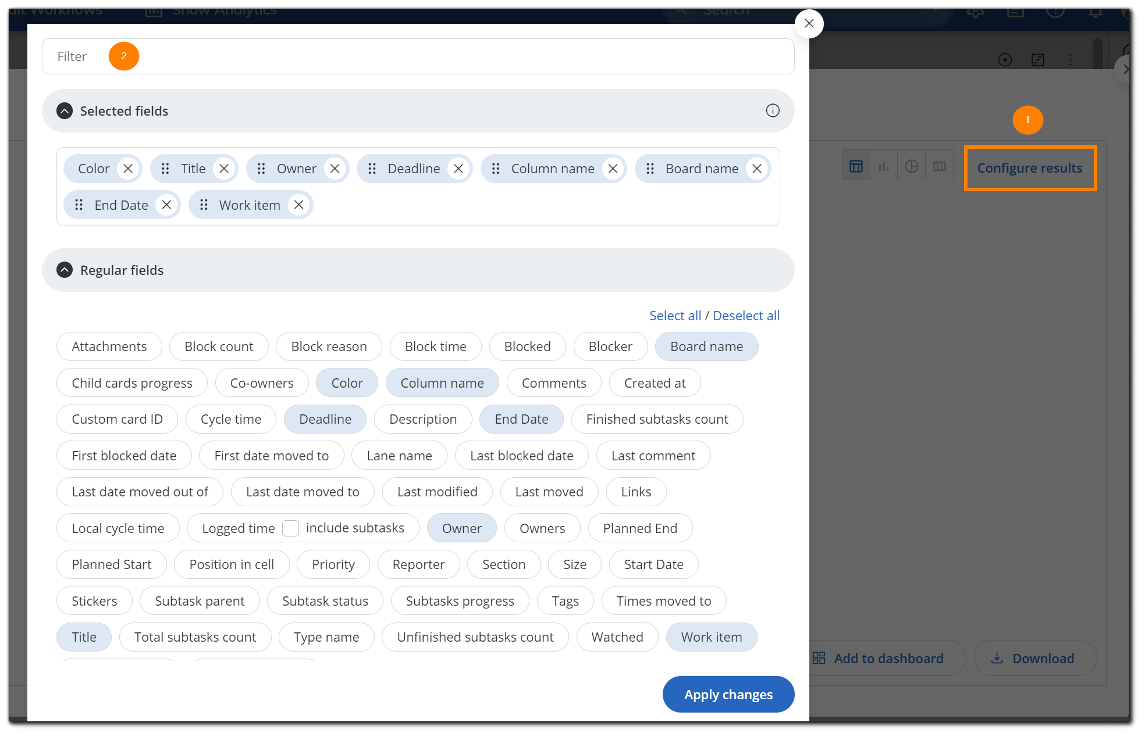Enable the include subtasks checkbox
1145x737 pixels.
291,528
